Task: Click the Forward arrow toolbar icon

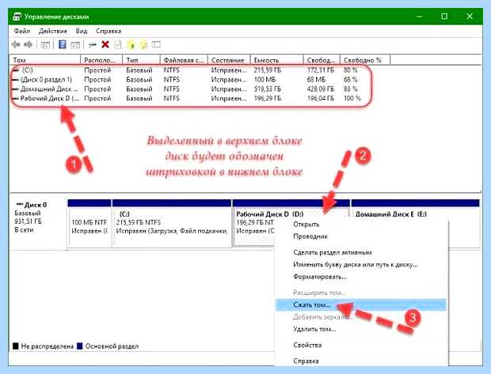Action: [x=29, y=45]
